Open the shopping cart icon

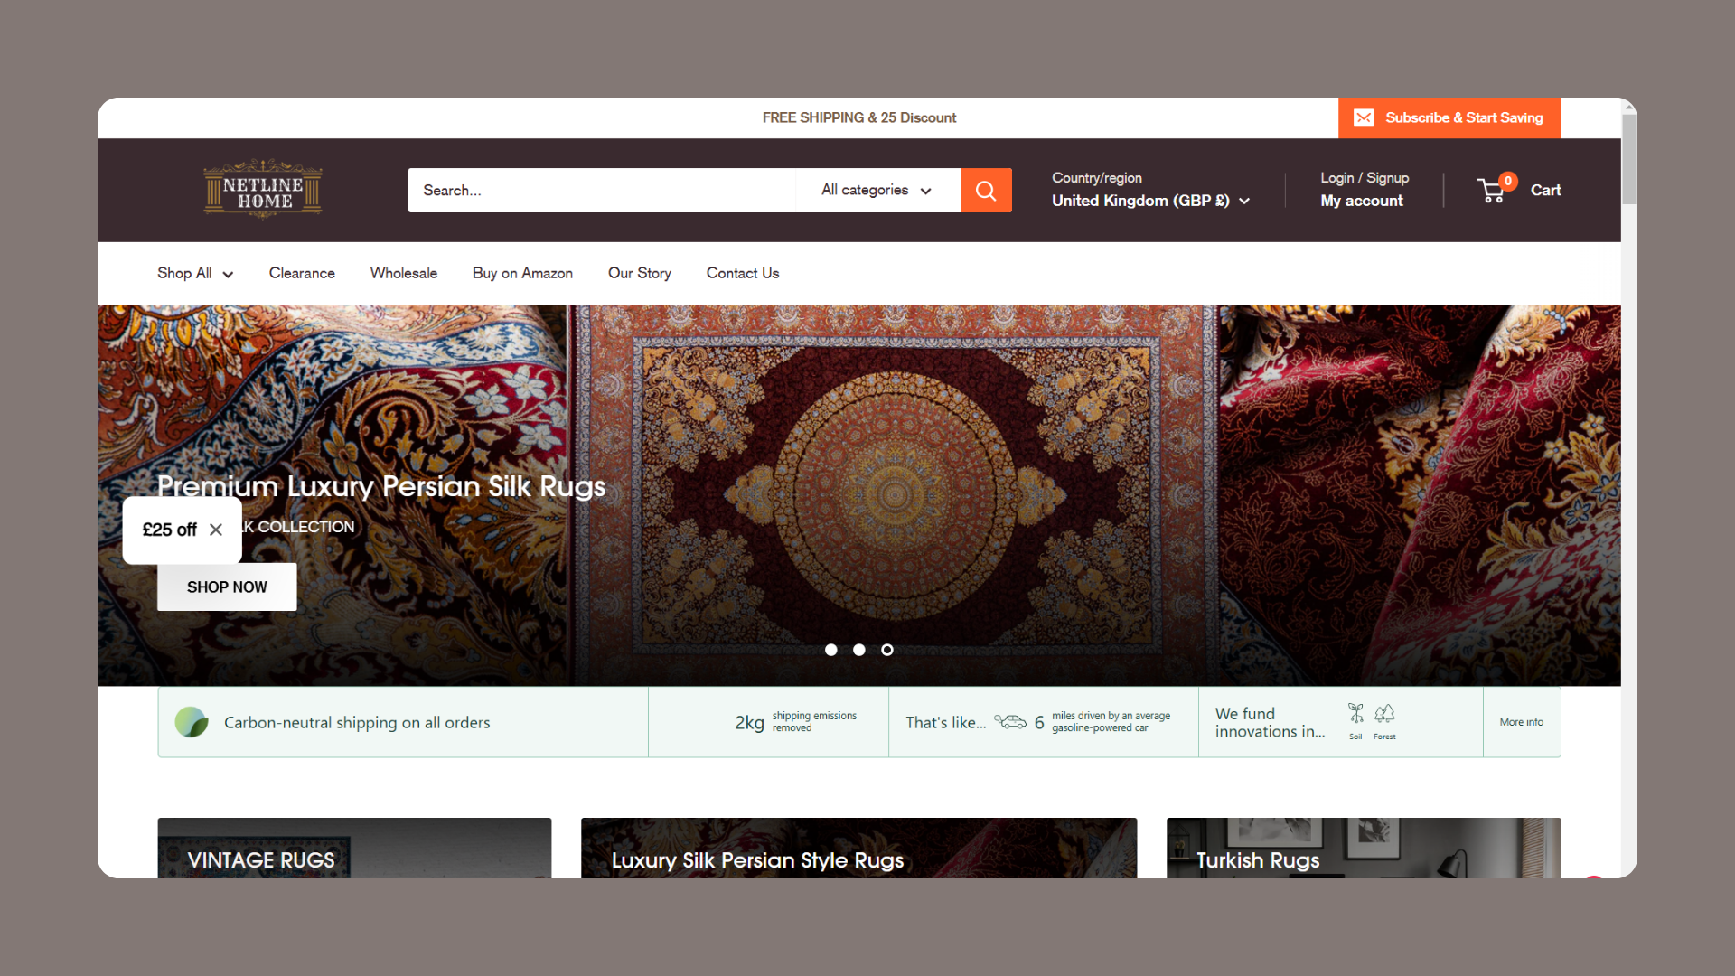point(1492,191)
